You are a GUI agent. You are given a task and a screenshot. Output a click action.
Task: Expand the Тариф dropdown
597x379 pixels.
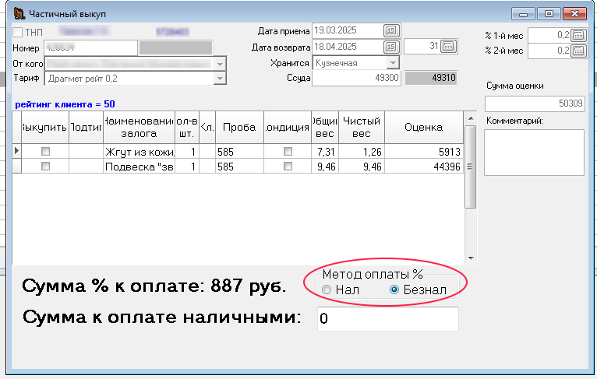(220, 79)
